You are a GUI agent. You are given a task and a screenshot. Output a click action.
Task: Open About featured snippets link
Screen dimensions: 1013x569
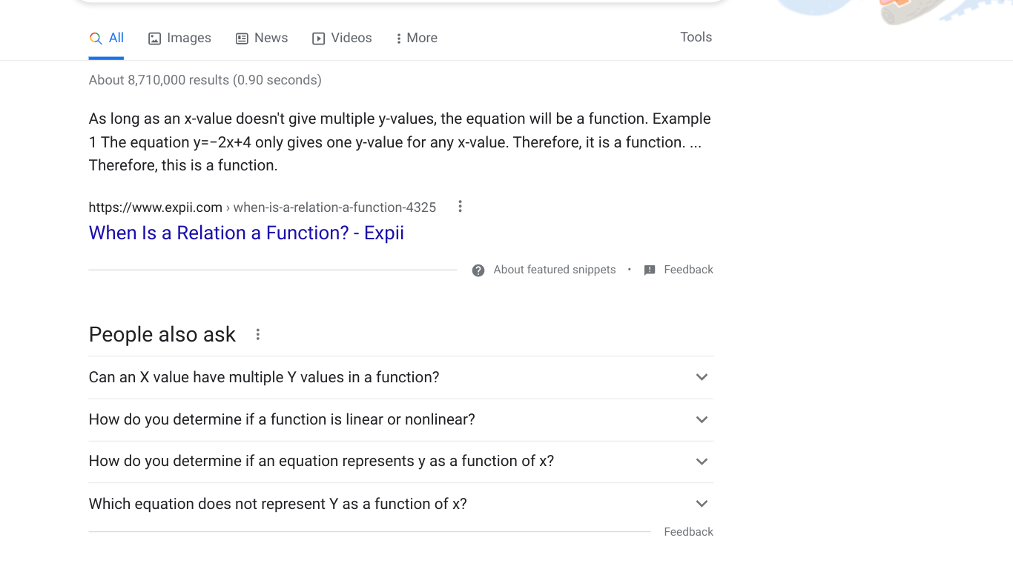click(x=555, y=270)
